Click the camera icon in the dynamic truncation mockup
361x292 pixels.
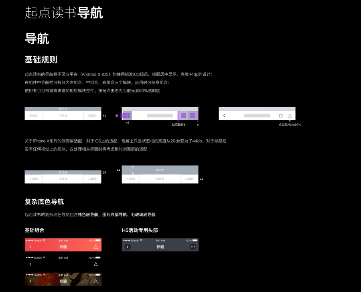pos(183,115)
